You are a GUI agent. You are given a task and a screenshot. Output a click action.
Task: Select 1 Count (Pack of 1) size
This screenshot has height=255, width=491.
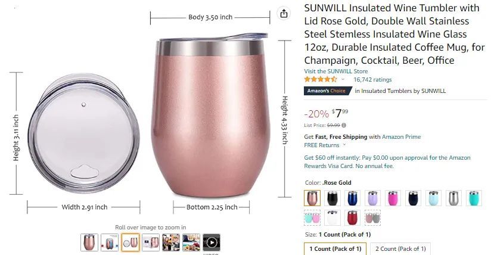click(335, 248)
